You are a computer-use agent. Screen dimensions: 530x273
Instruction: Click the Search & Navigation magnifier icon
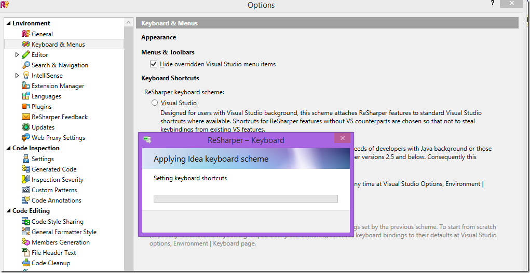pyautogui.click(x=25, y=65)
